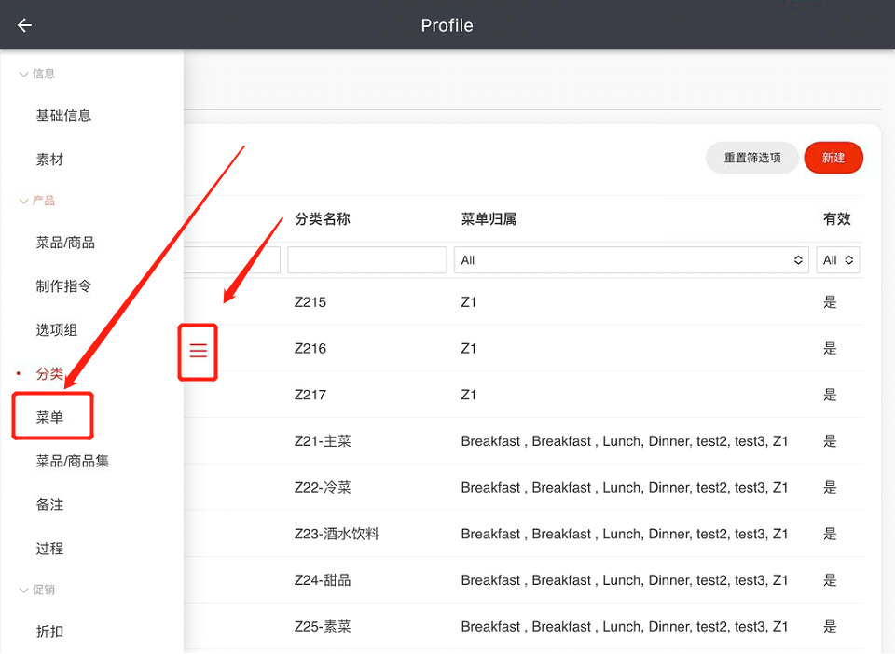
Task: Click the Breakfast menu list in row Z25-素菜
Action: [x=625, y=626]
